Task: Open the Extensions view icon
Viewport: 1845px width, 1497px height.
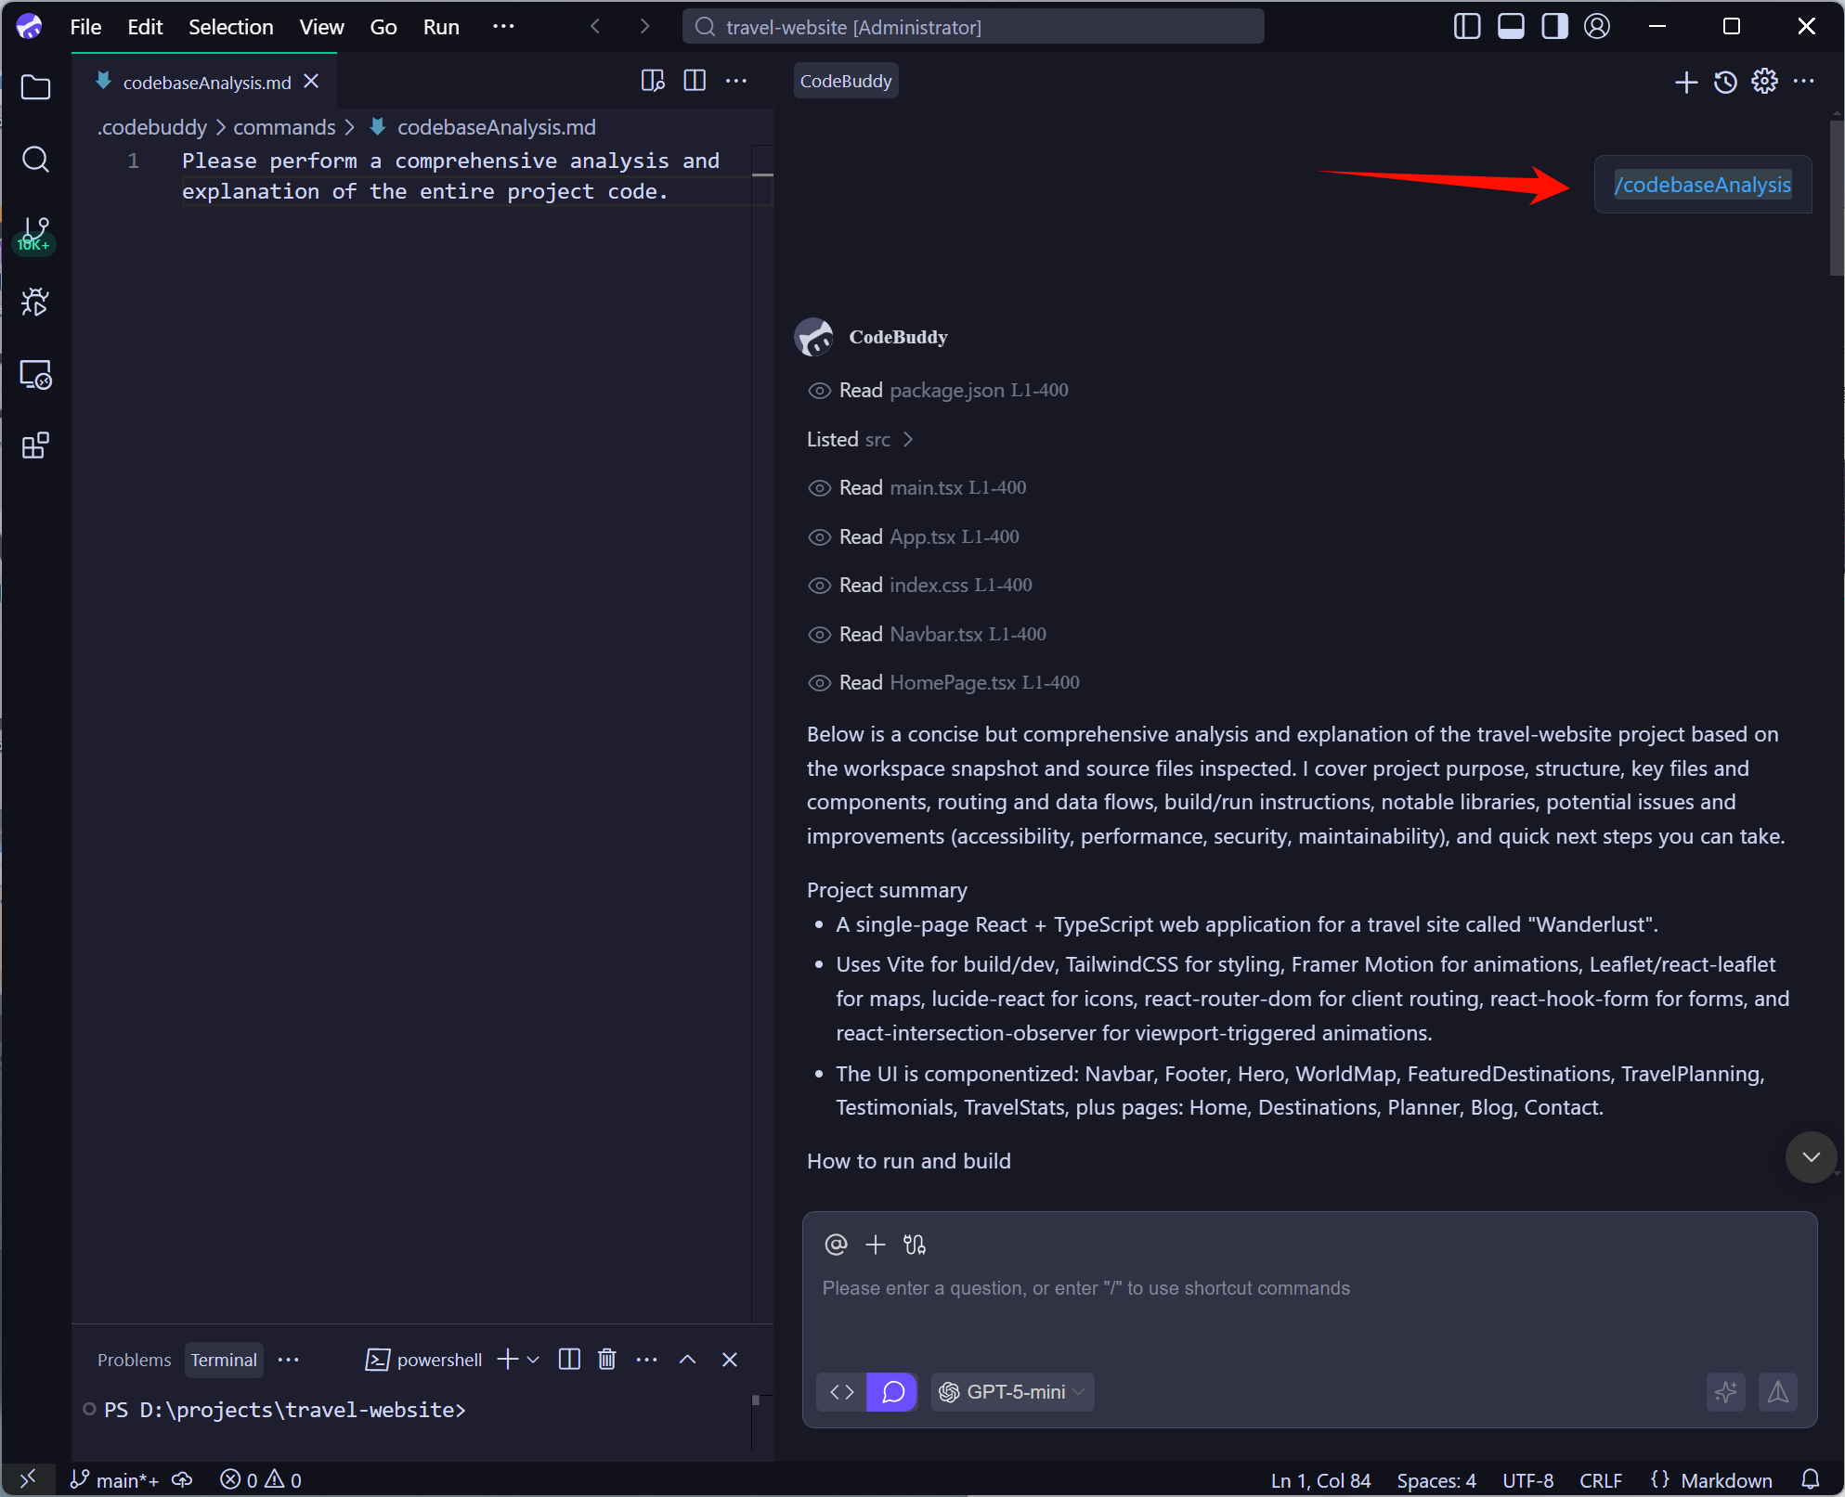Action: [35, 446]
